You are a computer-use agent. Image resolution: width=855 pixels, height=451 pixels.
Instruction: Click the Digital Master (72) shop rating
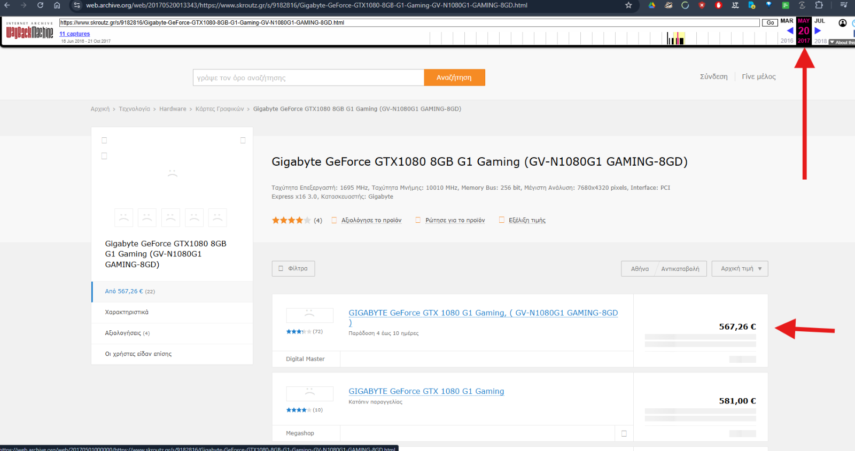tap(305, 332)
